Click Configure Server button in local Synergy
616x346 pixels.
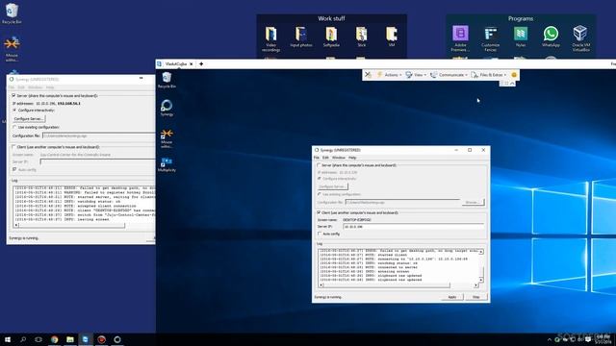click(x=29, y=119)
